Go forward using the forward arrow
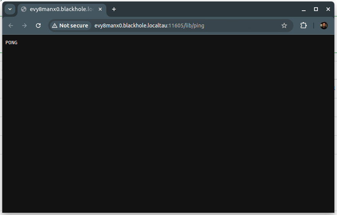This screenshot has width=337, height=215. (x=24, y=26)
